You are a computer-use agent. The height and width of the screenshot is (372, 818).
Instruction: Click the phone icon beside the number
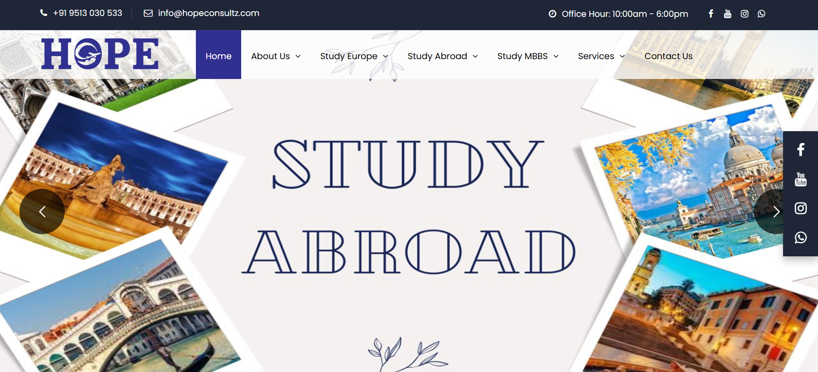44,13
